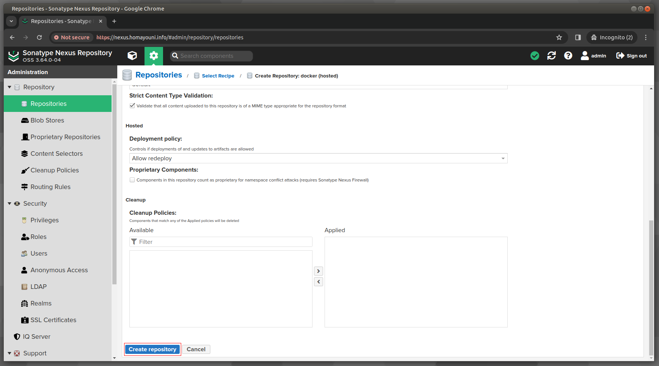The width and height of the screenshot is (659, 366).
Task: Cancel repository creation
Action: pos(196,349)
